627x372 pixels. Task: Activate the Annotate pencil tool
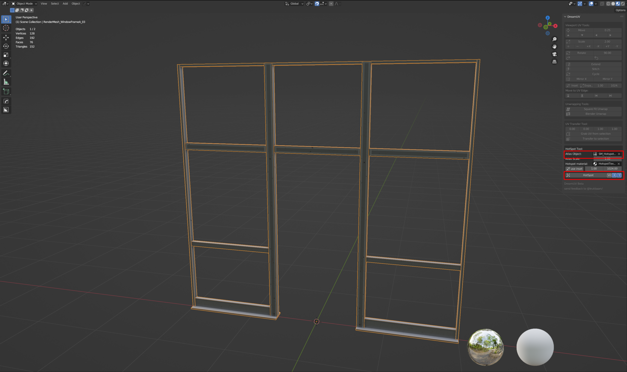(x=6, y=73)
